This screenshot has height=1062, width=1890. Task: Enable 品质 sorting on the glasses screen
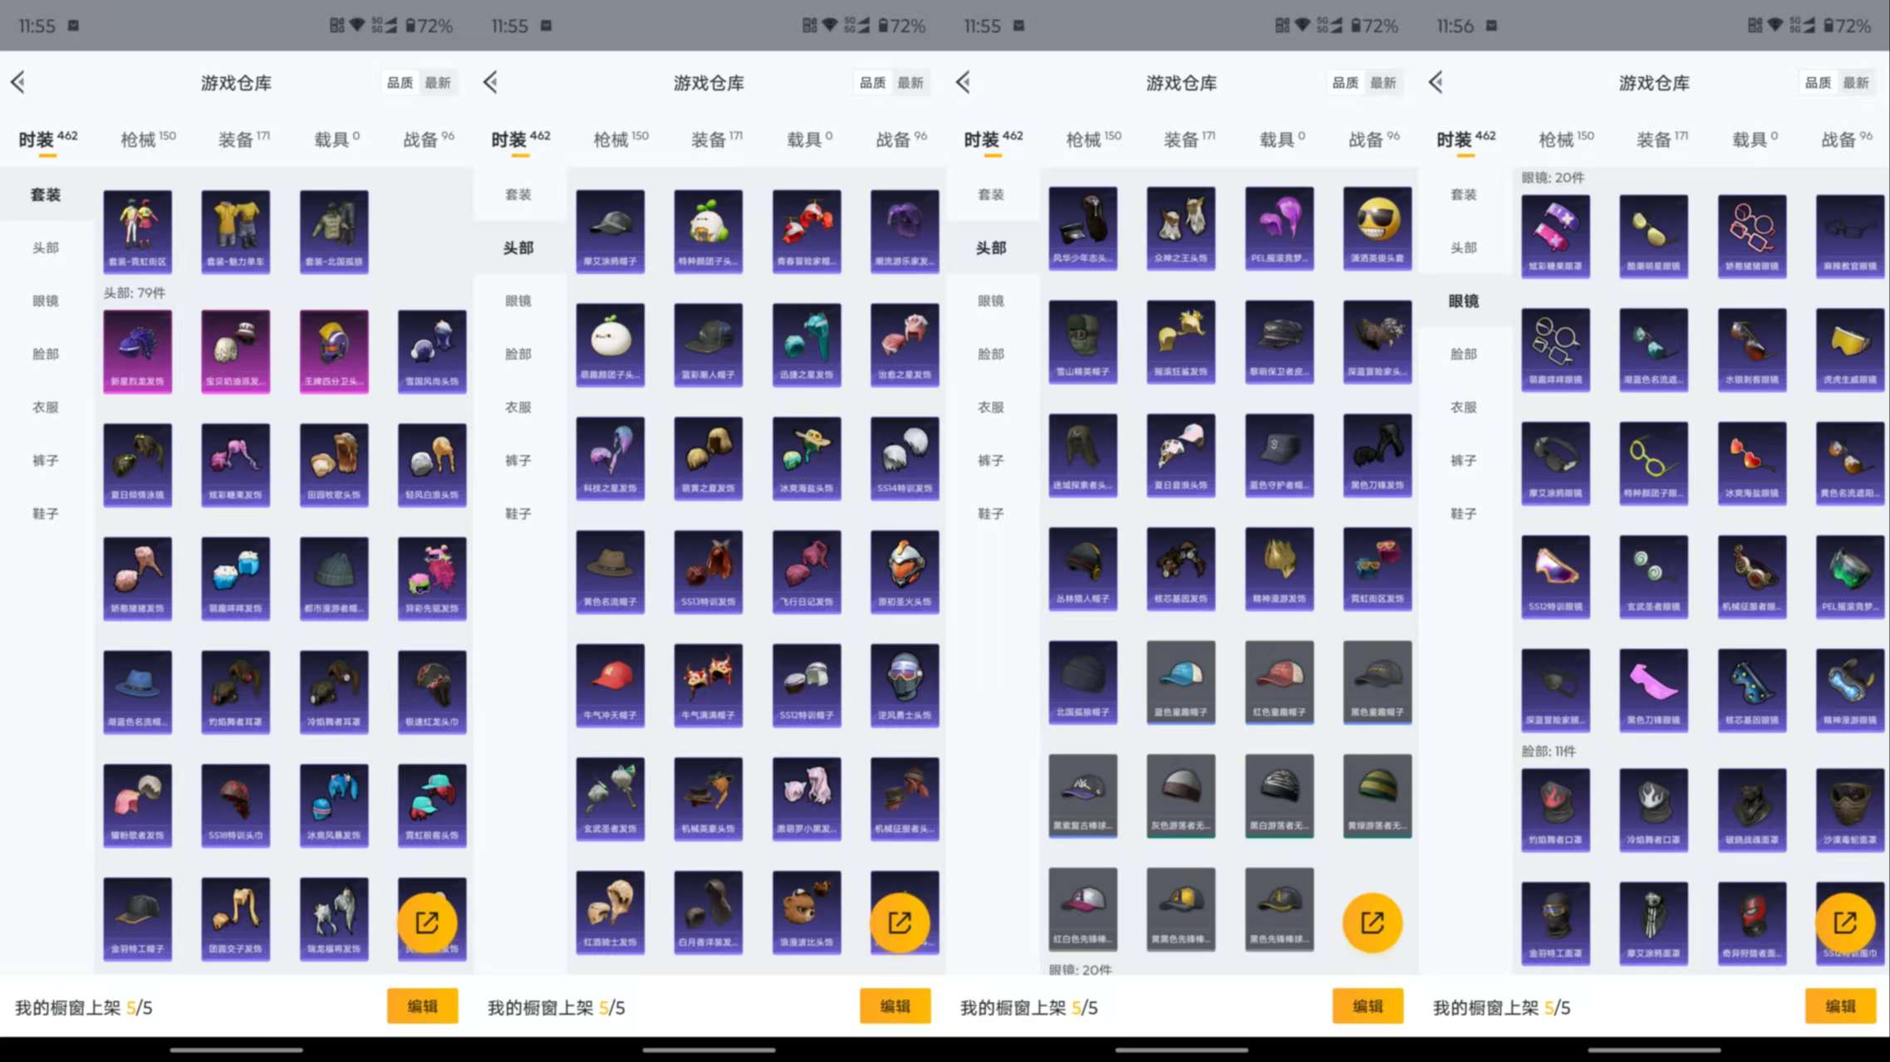(x=1819, y=82)
